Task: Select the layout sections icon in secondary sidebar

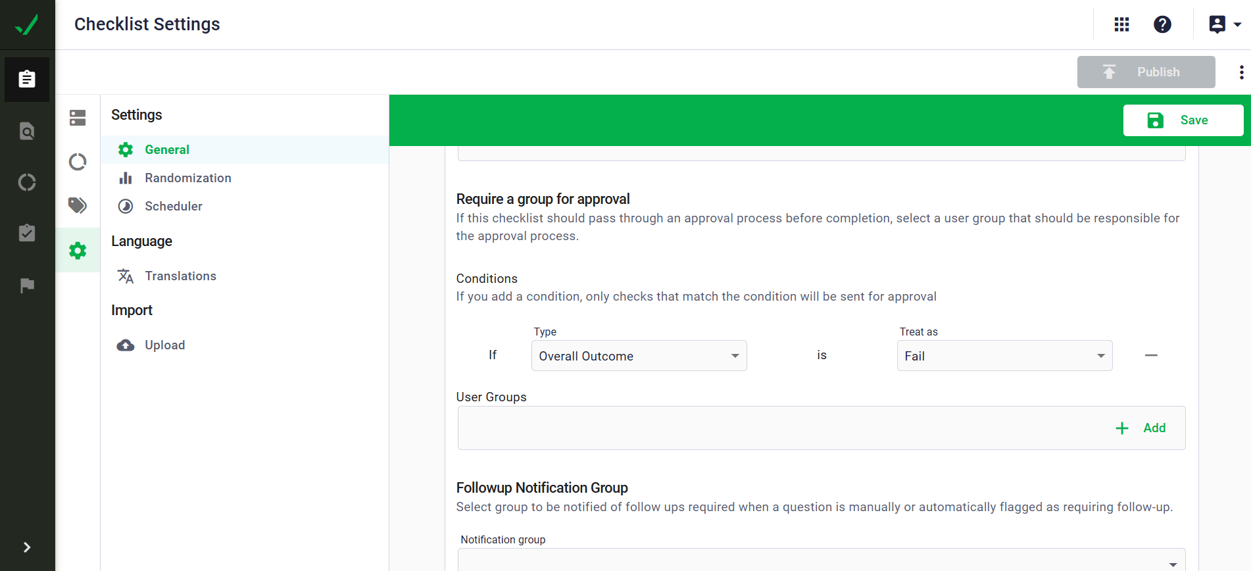Action: pyautogui.click(x=78, y=118)
